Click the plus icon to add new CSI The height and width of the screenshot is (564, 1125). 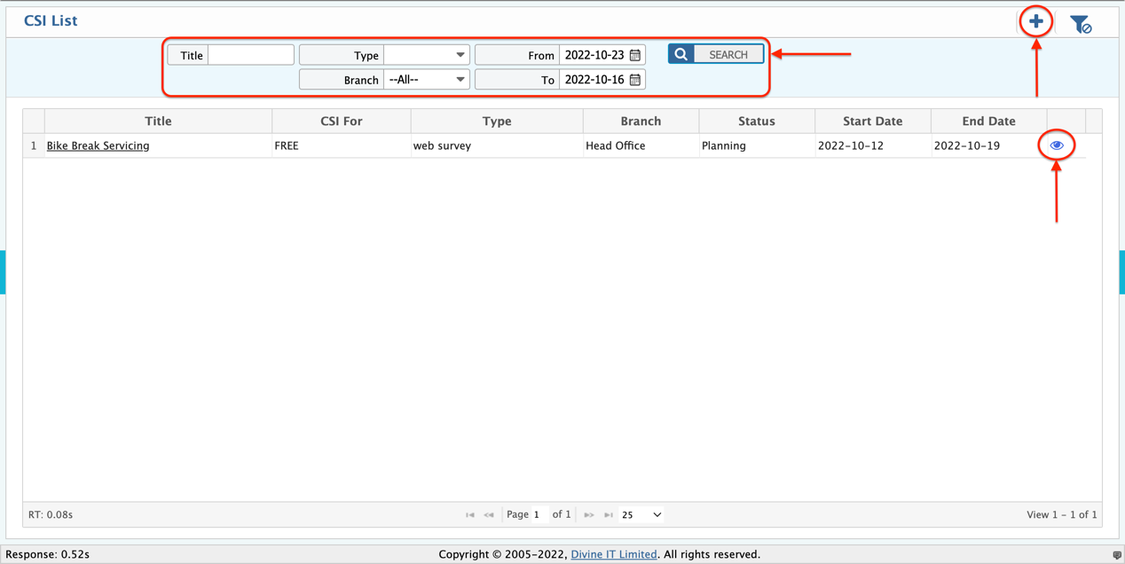1035,21
